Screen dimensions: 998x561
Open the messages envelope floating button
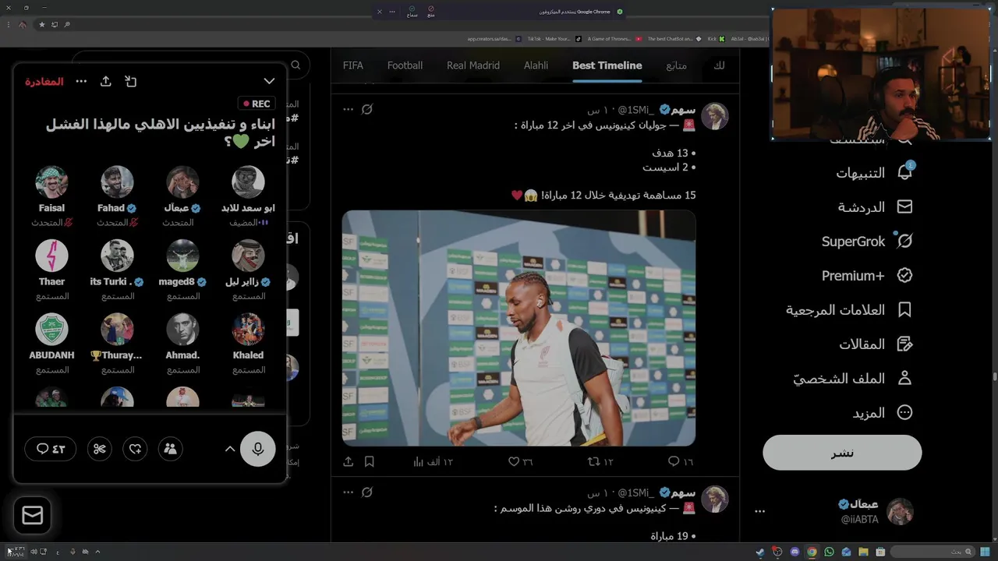point(33,515)
